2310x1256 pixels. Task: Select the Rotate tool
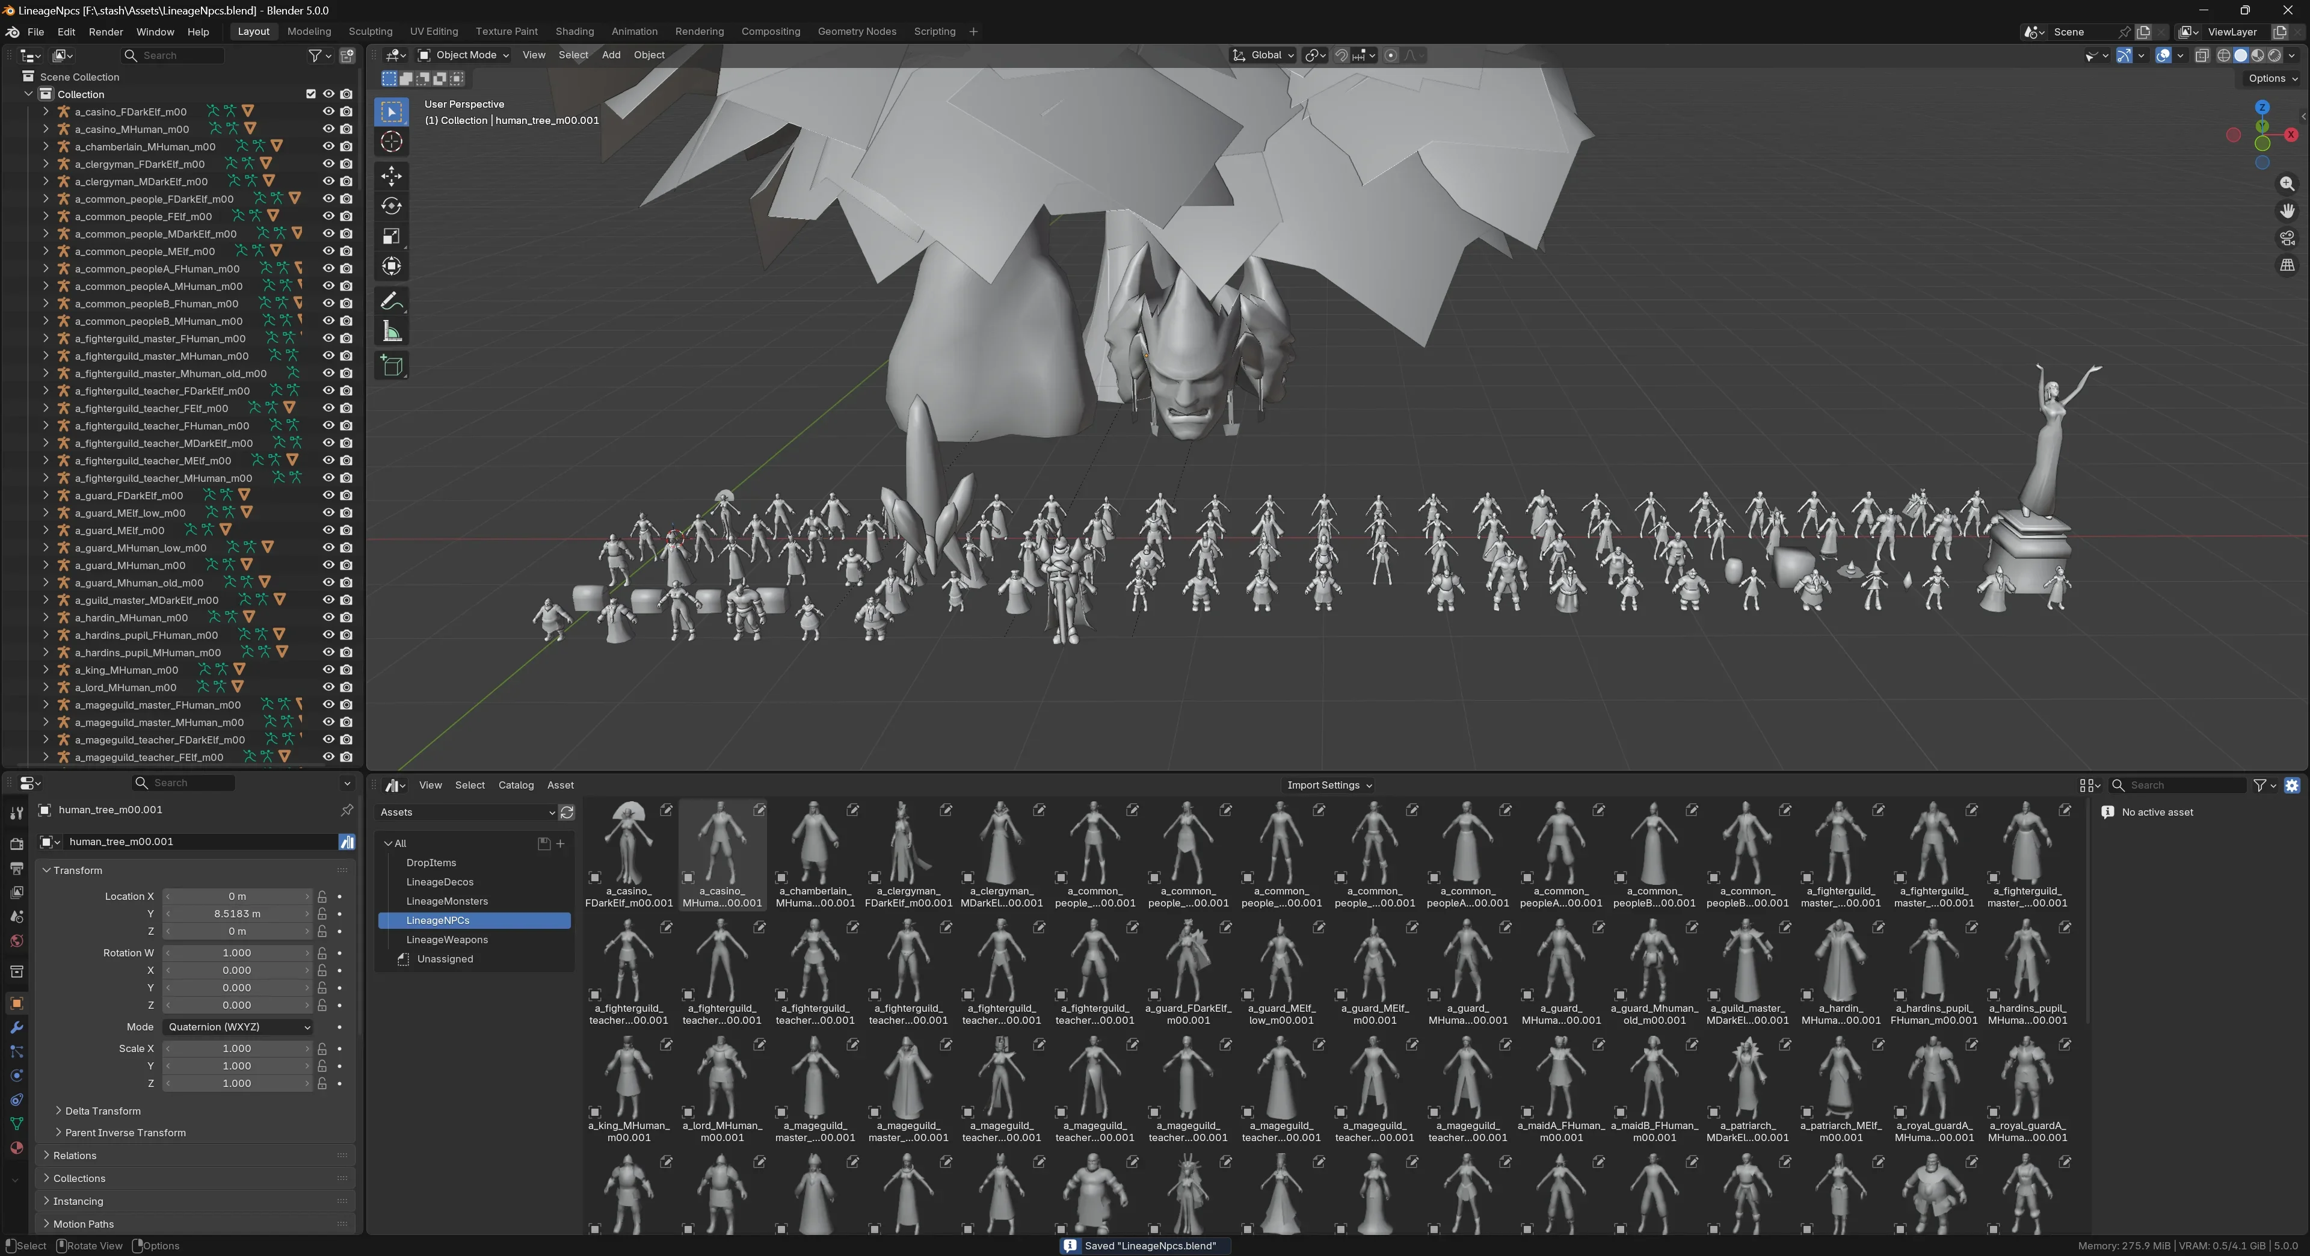coord(392,206)
